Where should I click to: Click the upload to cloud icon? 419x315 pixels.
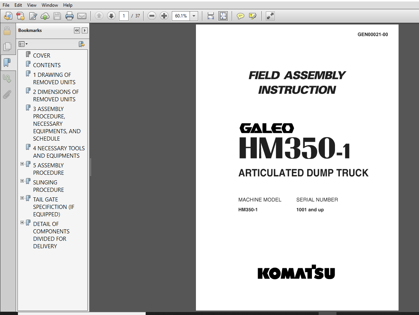[x=45, y=16]
